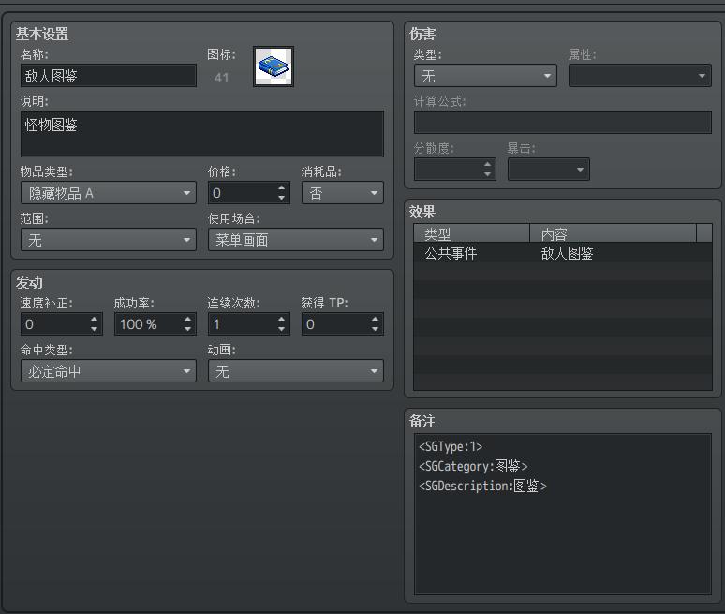Open the 使用场合 dropdown showing 菜单画面
Image resolution: width=725 pixels, height=614 pixels.
[296, 240]
